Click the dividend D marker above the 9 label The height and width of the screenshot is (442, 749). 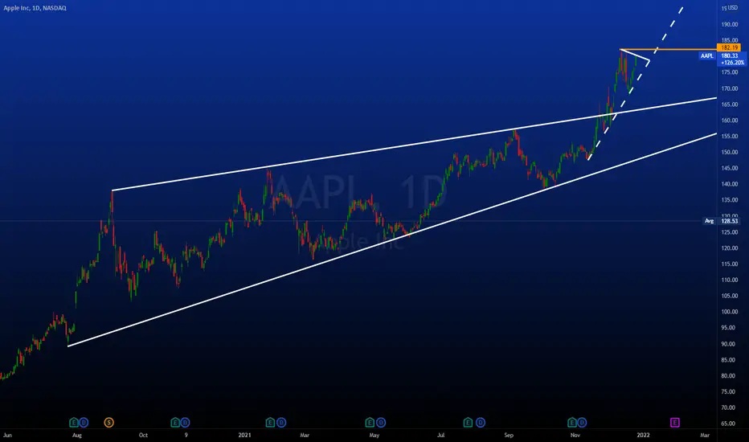click(186, 423)
